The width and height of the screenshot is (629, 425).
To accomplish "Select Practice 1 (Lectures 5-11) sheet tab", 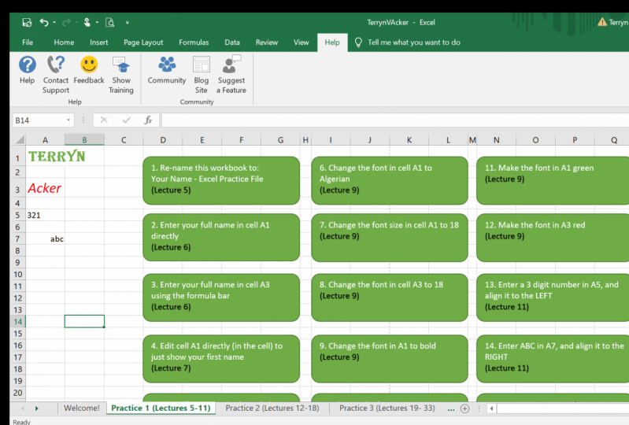I will point(161,408).
